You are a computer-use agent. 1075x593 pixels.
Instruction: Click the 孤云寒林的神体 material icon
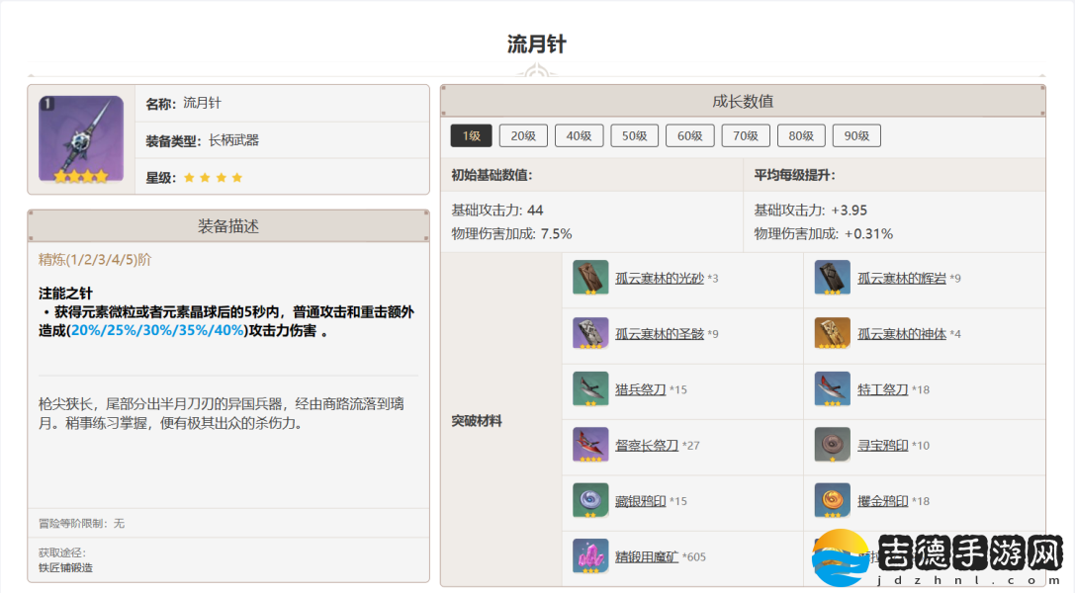click(x=832, y=334)
